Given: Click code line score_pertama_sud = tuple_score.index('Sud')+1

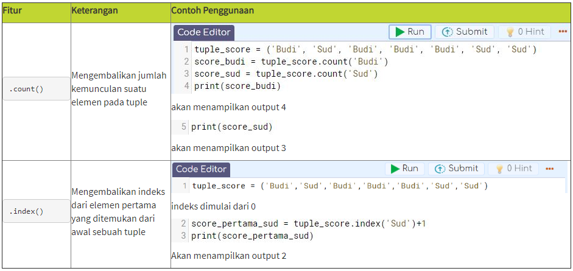Looking at the screenshot, I should coord(309,223).
